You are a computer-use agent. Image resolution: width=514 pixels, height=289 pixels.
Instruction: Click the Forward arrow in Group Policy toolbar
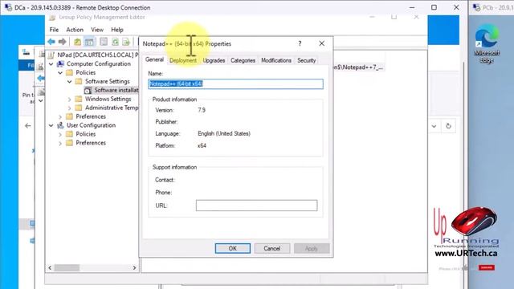[63, 42]
